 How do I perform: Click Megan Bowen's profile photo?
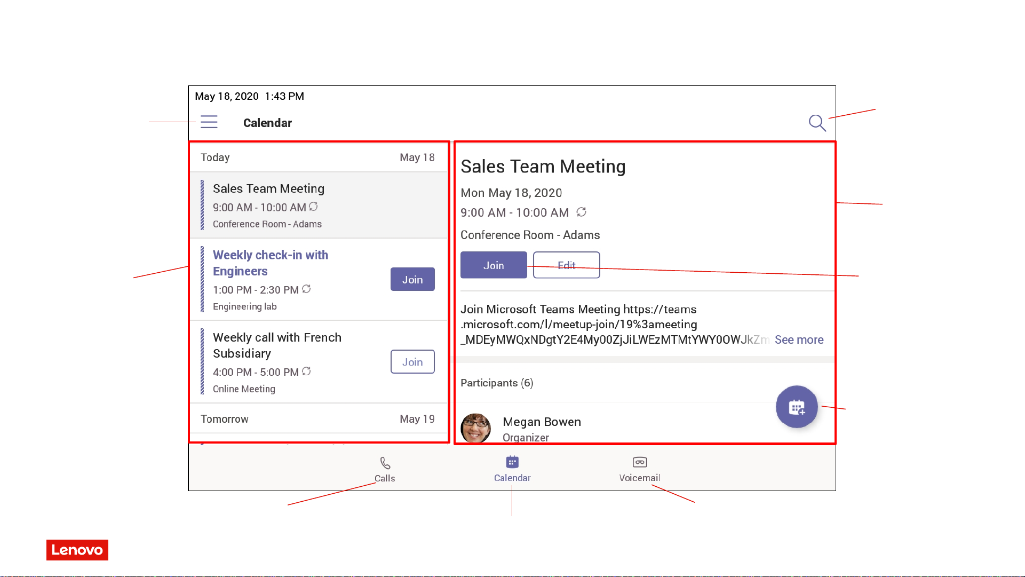point(475,428)
